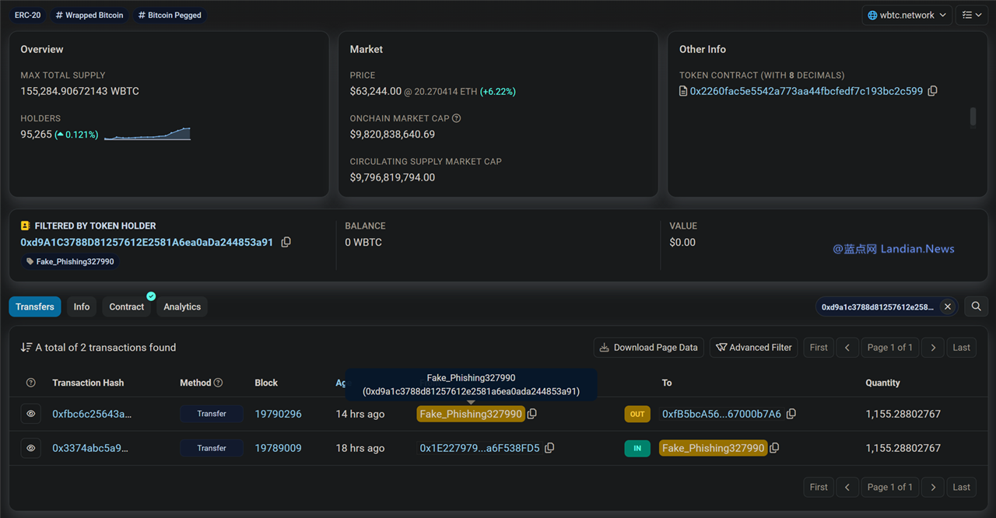Click the Fake_Phishing327990 tag under holder address
This screenshot has height=518, width=996.
pyautogui.click(x=69, y=261)
